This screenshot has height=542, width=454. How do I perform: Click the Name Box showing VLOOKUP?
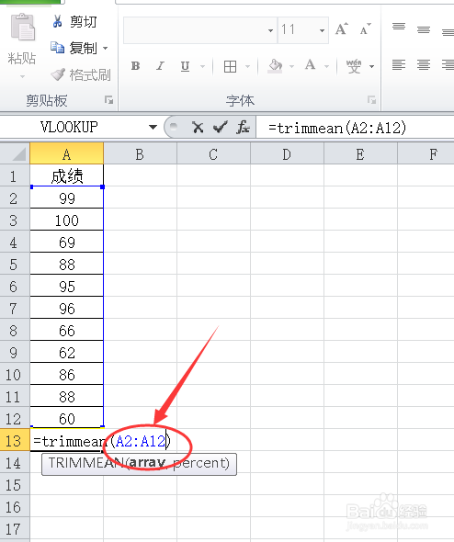coord(69,127)
